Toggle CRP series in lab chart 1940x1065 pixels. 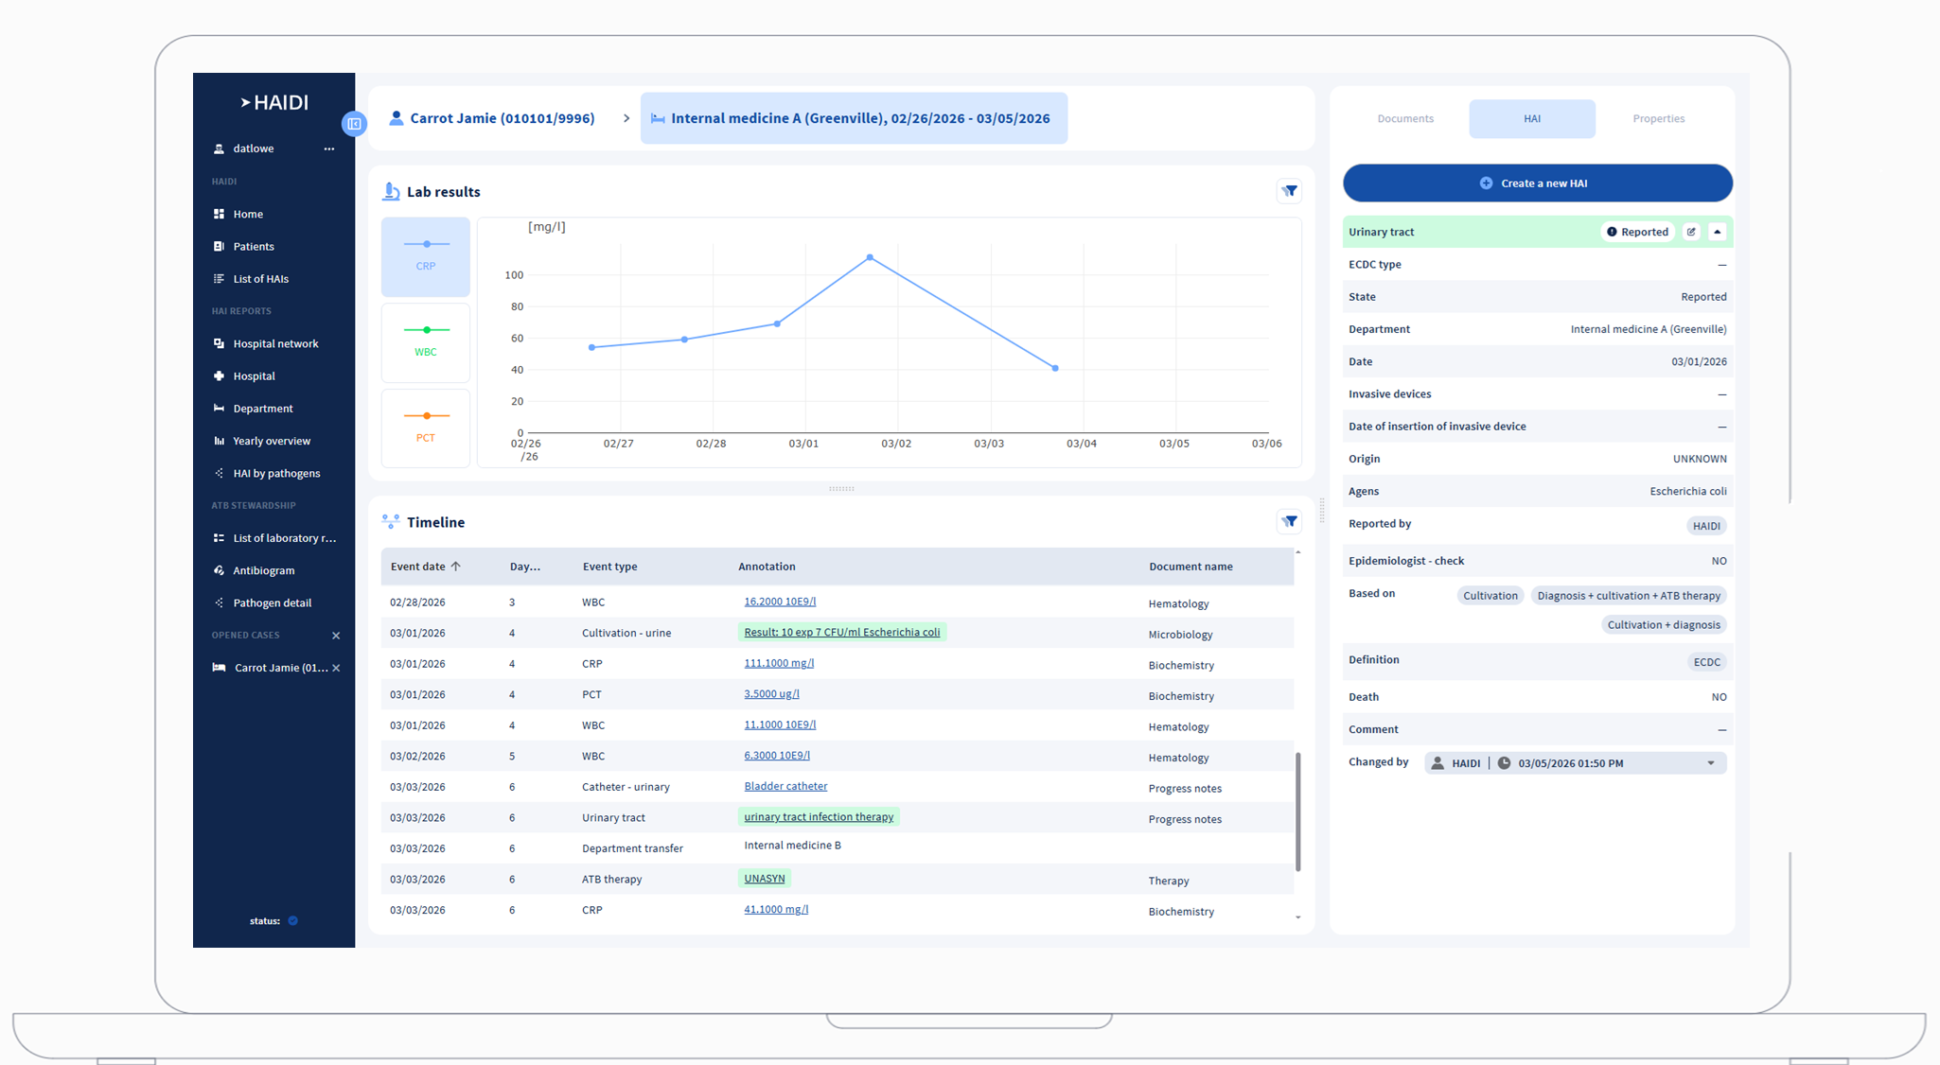(426, 256)
